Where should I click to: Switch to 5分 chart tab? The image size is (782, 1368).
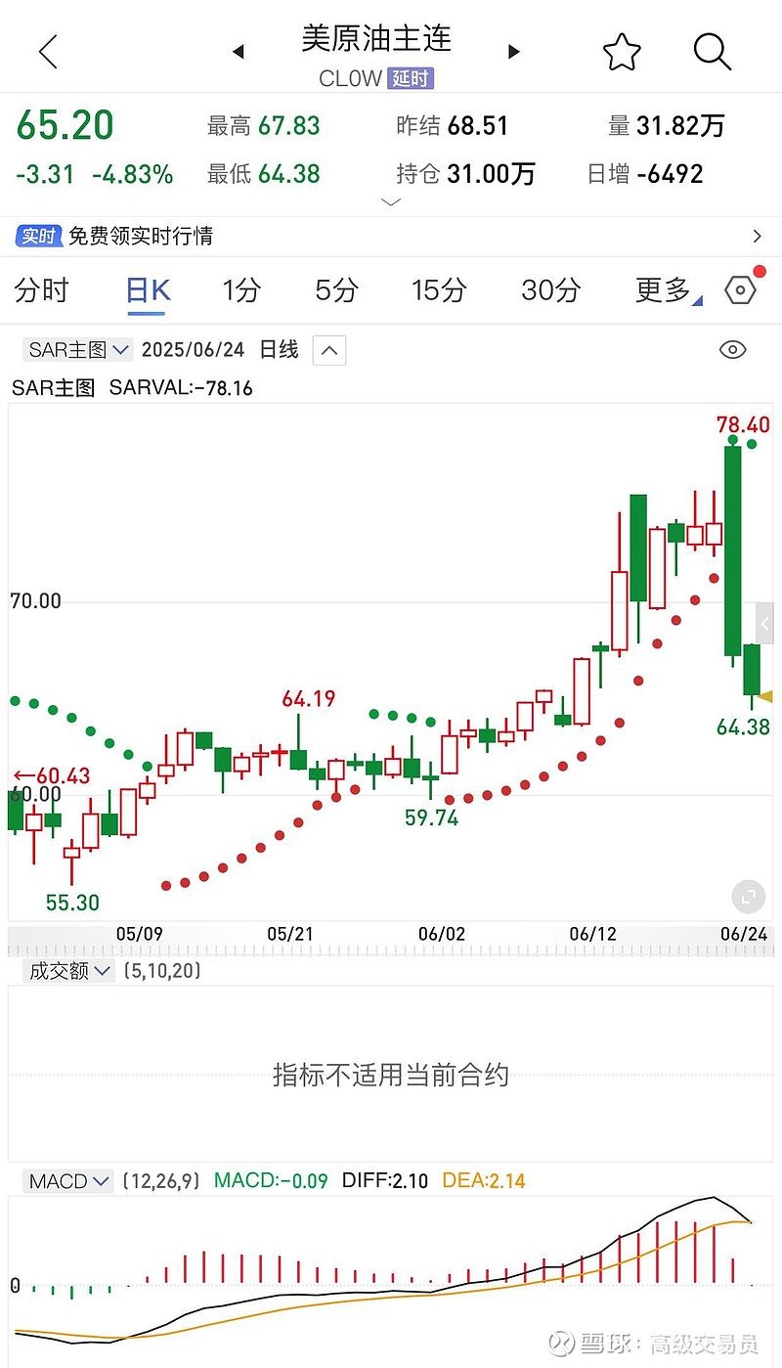336,290
